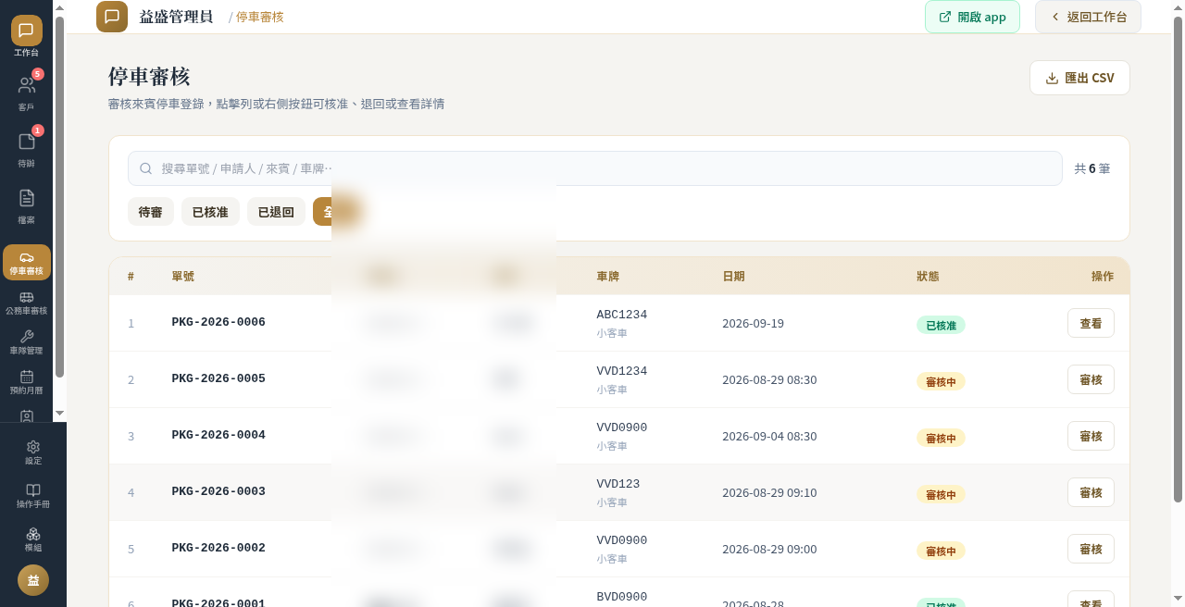Click 查看 for PKG-2026-0006
The height and width of the screenshot is (607, 1185).
pyautogui.click(x=1091, y=323)
